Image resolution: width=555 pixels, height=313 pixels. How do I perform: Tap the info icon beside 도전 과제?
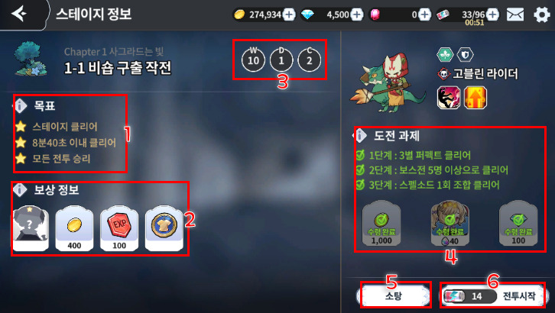pos(360,135)
